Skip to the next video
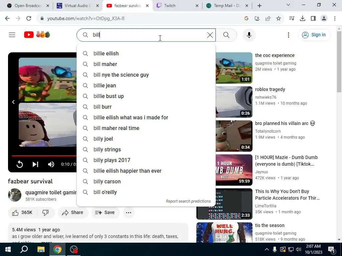 click(35, 164)
